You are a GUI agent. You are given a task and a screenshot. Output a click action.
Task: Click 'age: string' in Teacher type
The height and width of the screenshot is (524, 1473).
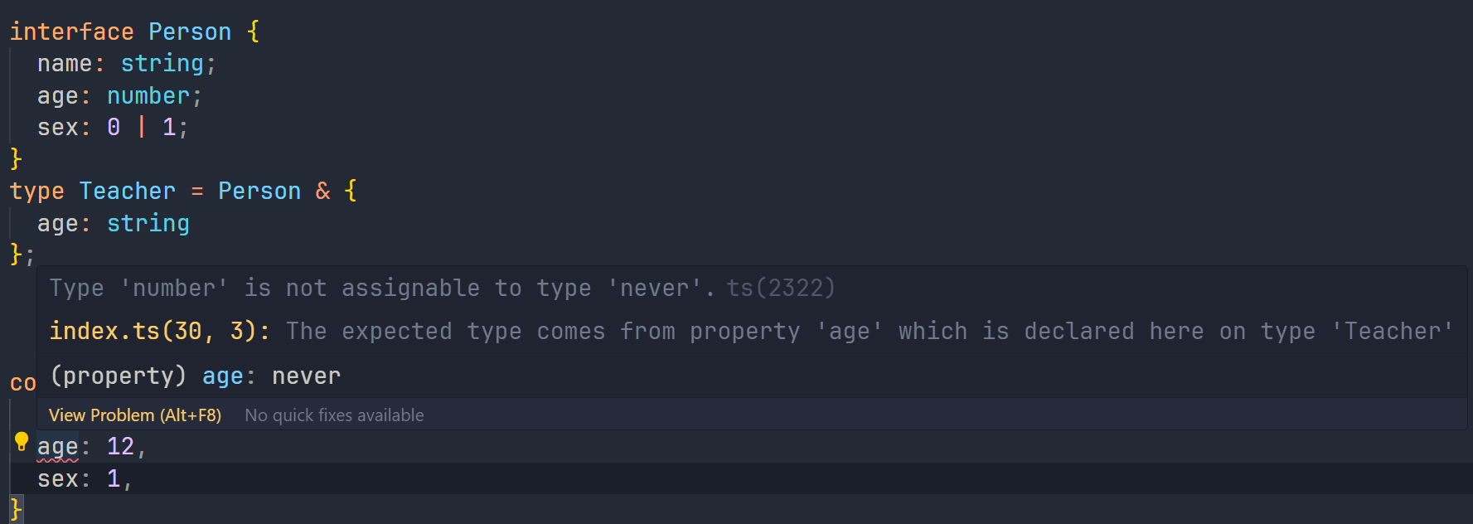[114, 224]
